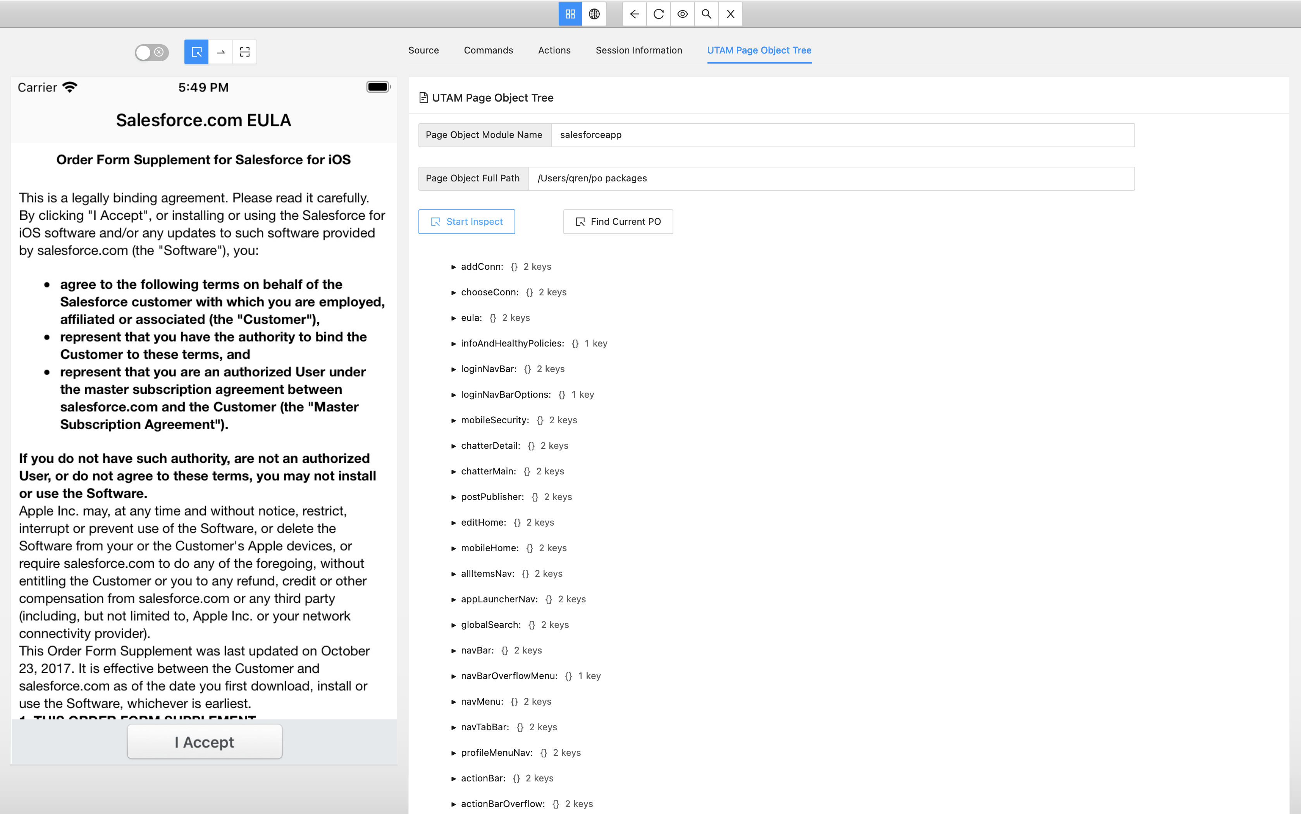Screen dimensions: 1301x814
Task: Refresh source and screenshot
Action: click(x=659, y=14)
